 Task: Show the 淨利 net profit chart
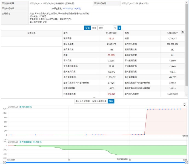click(x=111, y=101)
